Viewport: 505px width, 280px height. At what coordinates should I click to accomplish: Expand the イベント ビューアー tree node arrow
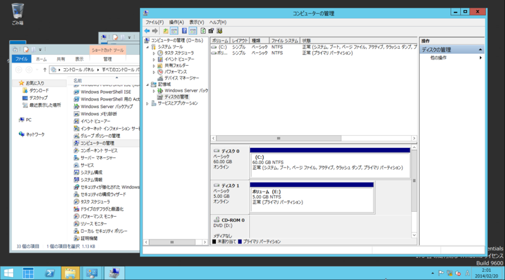coord(154,59)
